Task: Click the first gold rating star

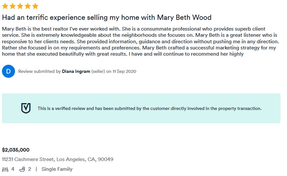Action: click(5, 6)
